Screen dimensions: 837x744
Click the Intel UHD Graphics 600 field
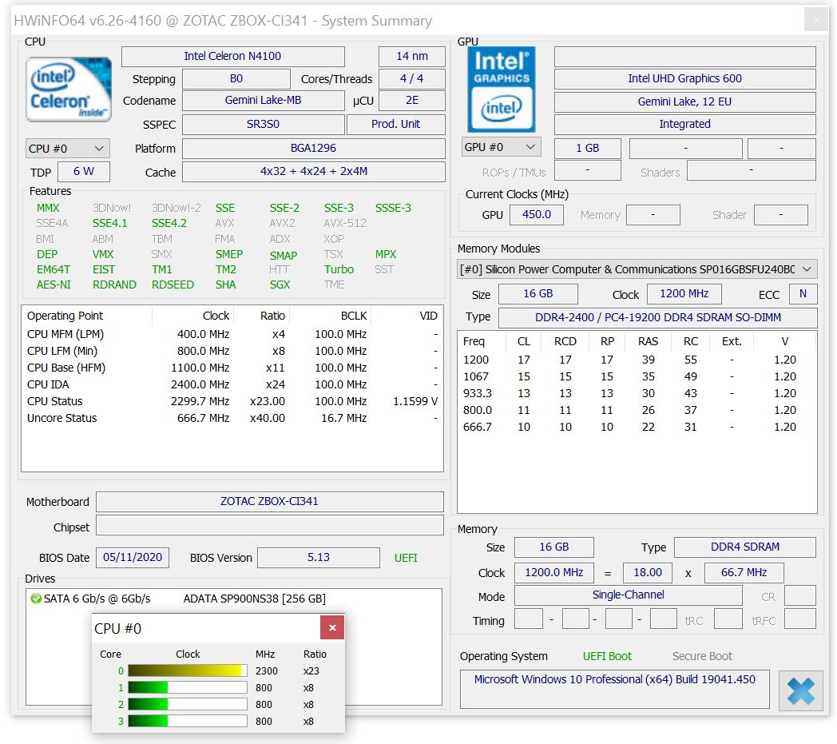click(685, 78)
